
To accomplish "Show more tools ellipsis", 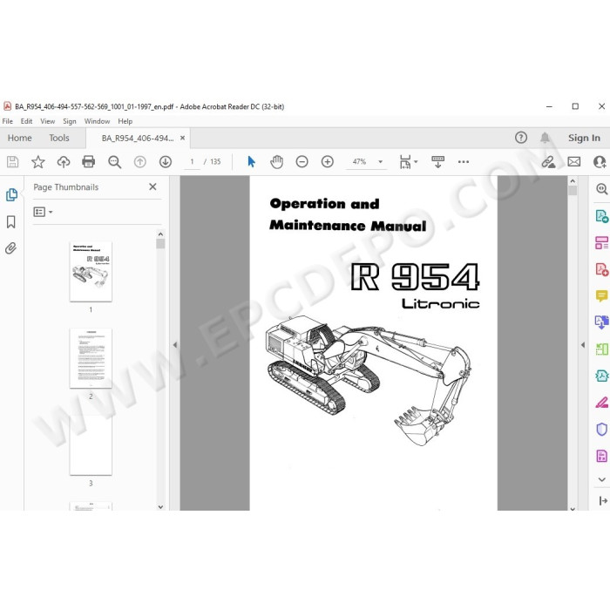I will pos(464,161).
